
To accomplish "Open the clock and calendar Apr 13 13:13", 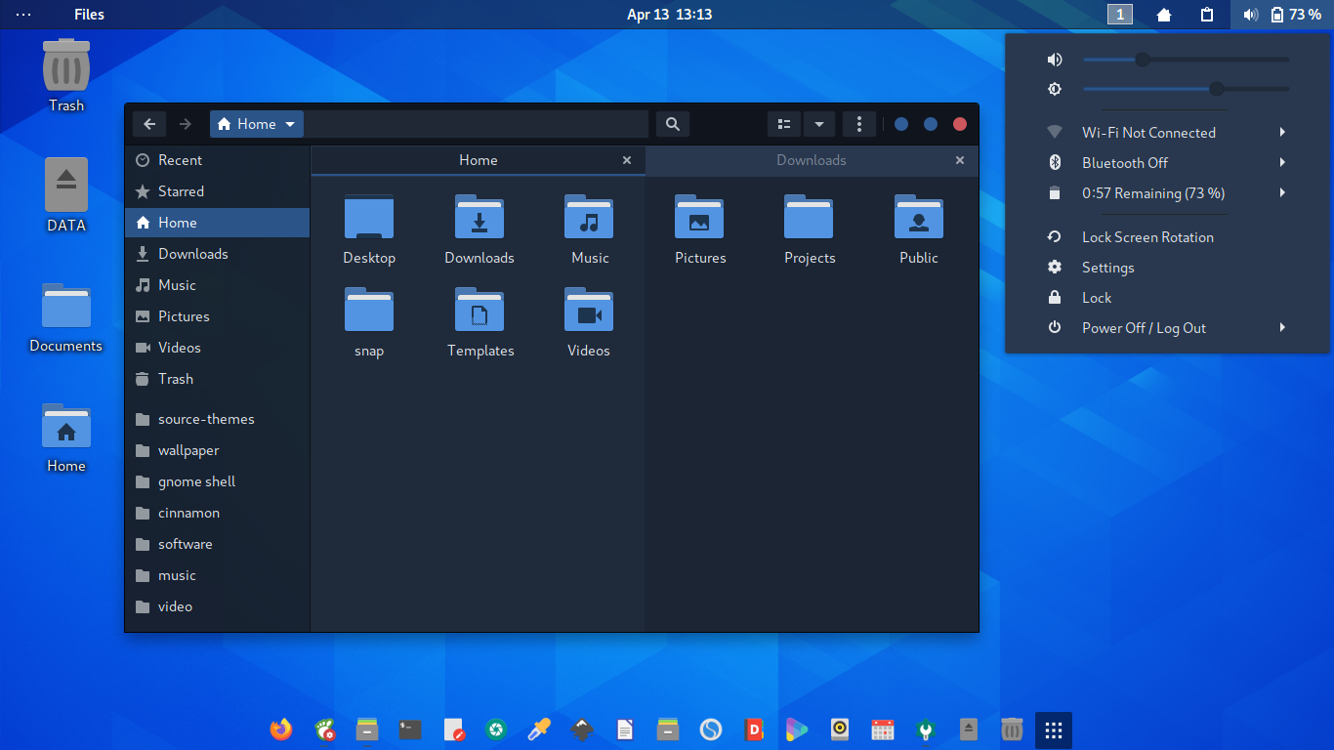I will 669,15.
